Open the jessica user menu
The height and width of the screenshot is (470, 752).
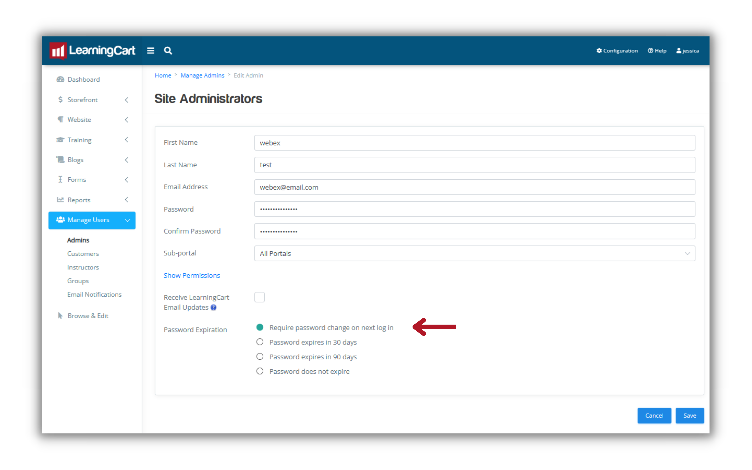(x=687, y=51)
